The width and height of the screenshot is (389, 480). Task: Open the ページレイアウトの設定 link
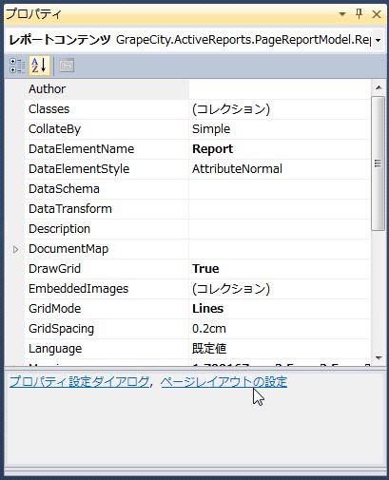(x=224, y=382)
